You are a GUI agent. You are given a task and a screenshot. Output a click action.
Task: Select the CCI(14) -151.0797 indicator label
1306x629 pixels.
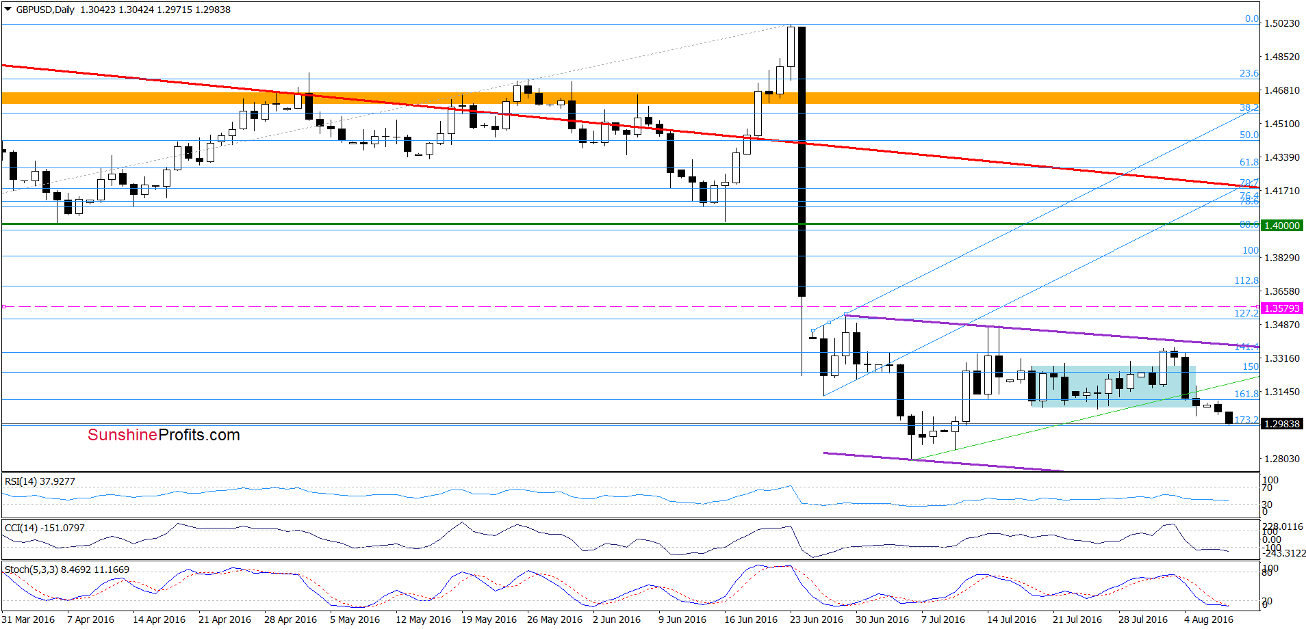click(44, 528)
